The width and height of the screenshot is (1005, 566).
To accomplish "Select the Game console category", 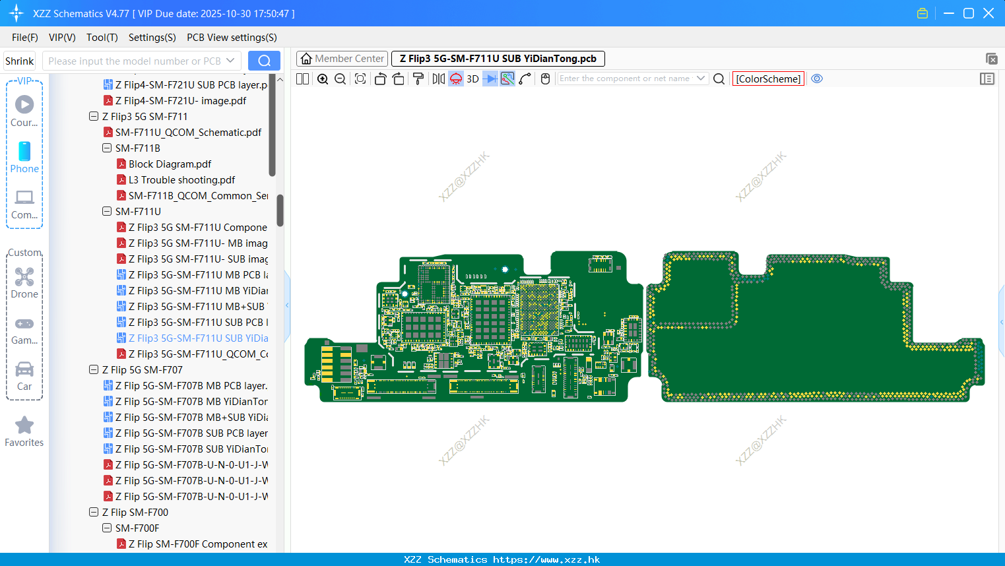I will [24, 330].
